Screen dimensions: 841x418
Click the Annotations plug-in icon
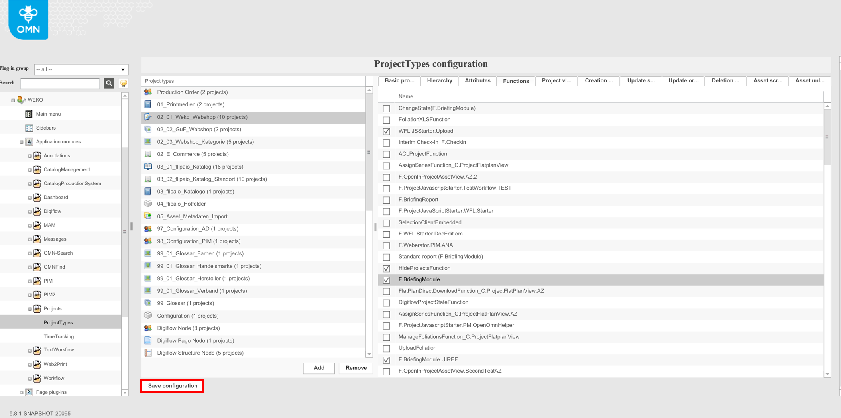pyautogui.click(x=37, y=156)
